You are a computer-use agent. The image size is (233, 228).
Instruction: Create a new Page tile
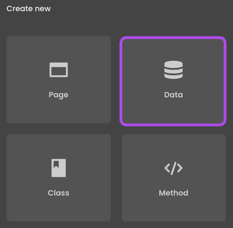click(59, 80)
